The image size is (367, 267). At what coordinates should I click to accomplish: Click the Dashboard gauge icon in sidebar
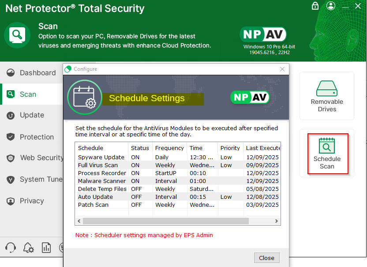(x=11, y=73)
